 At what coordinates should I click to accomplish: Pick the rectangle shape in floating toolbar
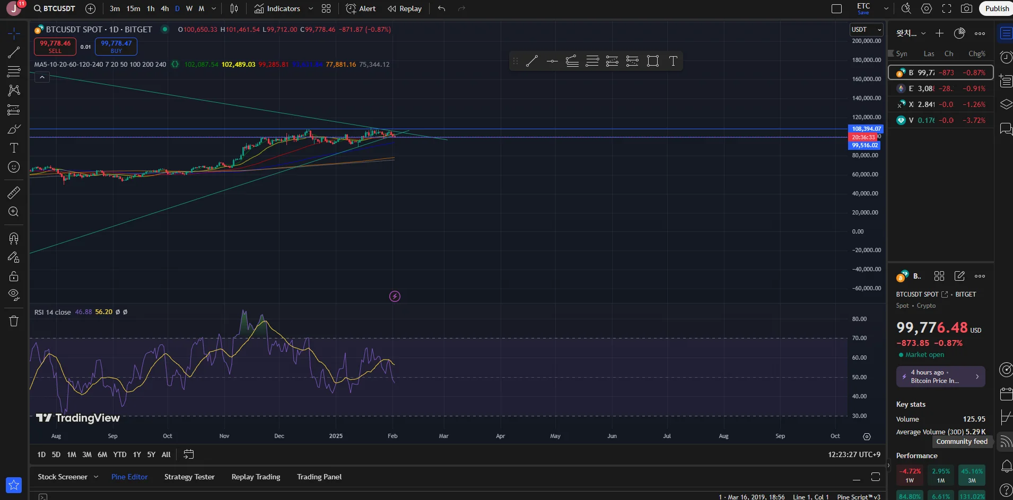pos(653,61)
